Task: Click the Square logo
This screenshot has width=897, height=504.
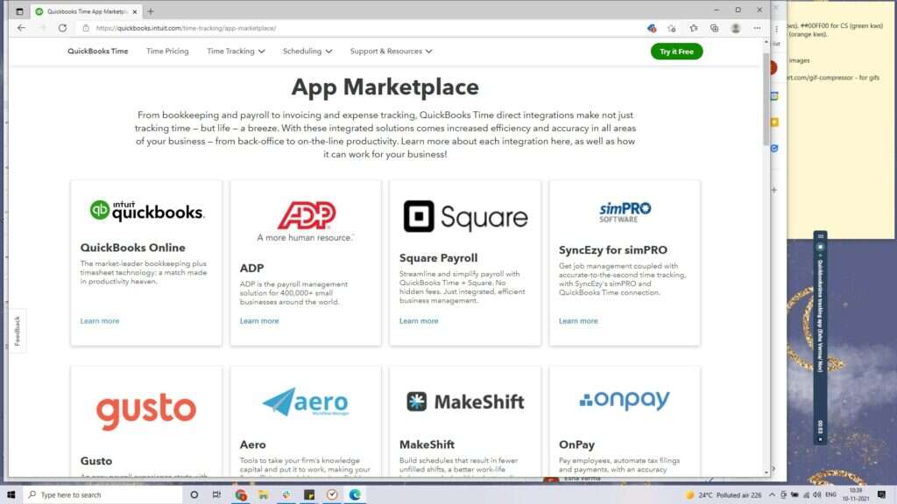Action: pyautogui.click(x=464, y=214)
